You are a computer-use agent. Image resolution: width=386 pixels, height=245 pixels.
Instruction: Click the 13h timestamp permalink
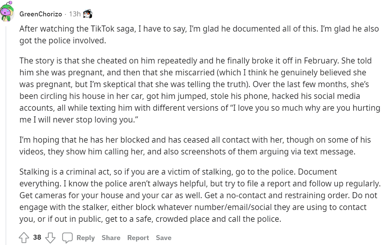click(74, 14)
